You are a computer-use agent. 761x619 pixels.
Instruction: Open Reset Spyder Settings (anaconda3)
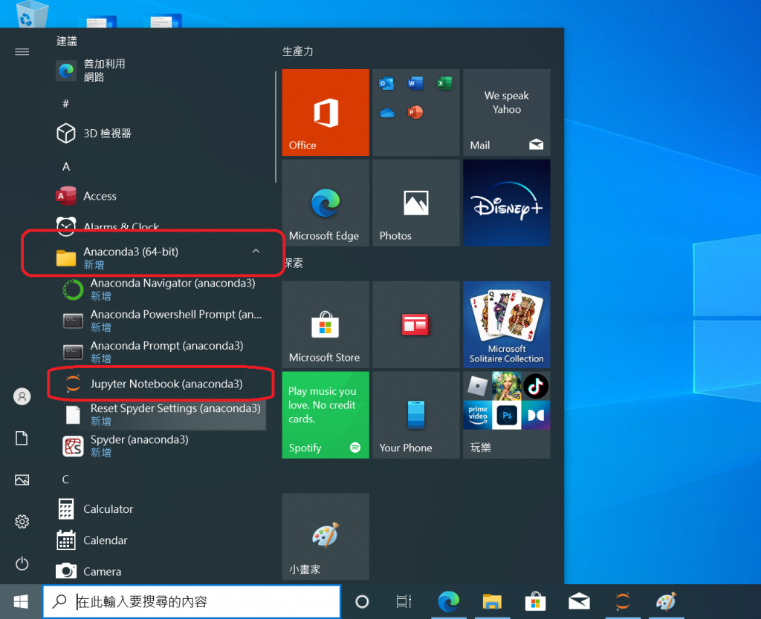coord(161,414)
